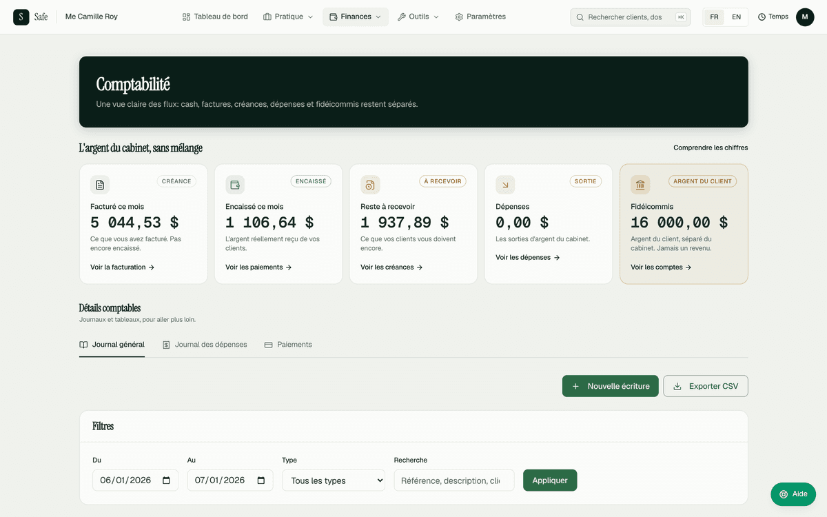Open Voir les comptes link
The height and width of the screenshot is (517, 827).
click(661, 267)
